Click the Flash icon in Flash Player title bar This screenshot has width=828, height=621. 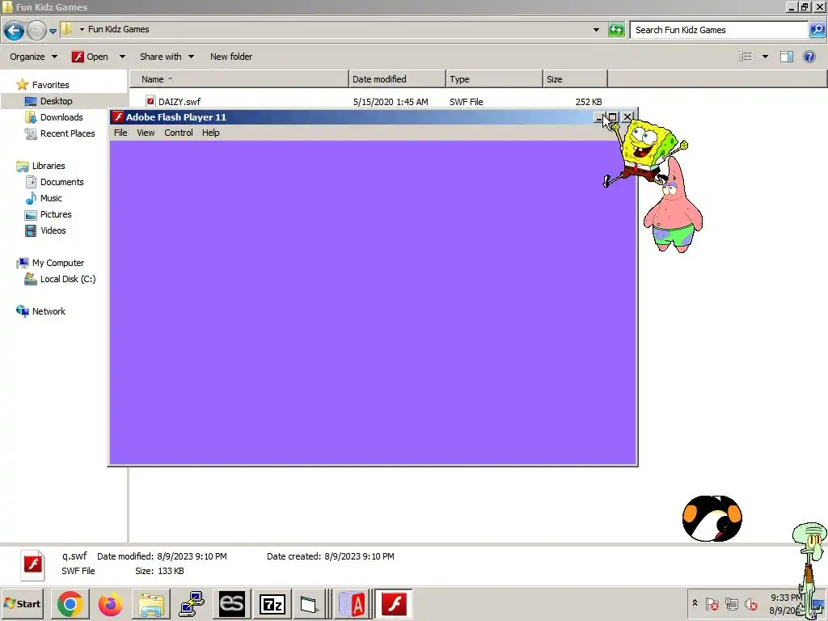[118, 117]
